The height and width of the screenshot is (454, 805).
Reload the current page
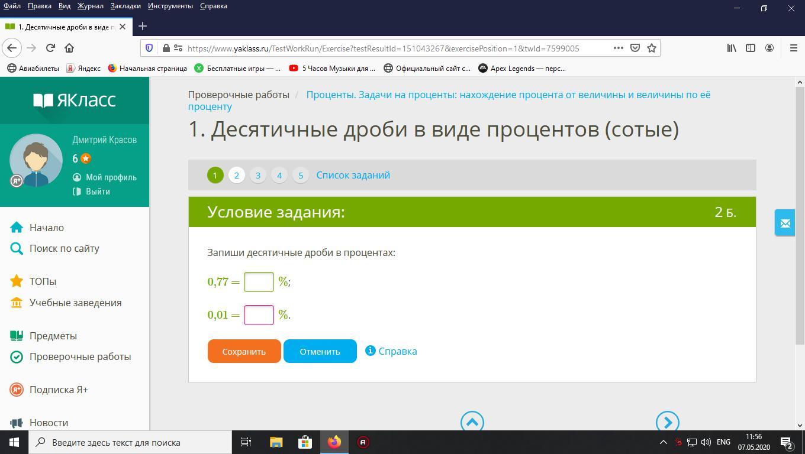tap(50, 48)
